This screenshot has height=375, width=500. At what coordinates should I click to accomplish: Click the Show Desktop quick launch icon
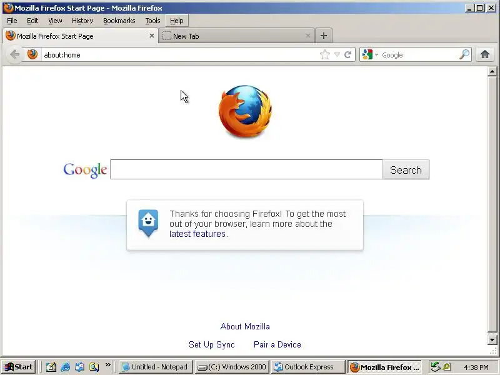[x=51, y=367]
